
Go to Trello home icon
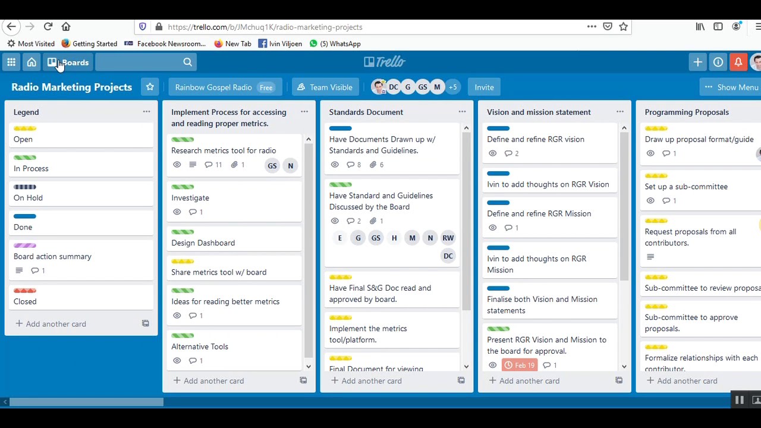[32, 62]
